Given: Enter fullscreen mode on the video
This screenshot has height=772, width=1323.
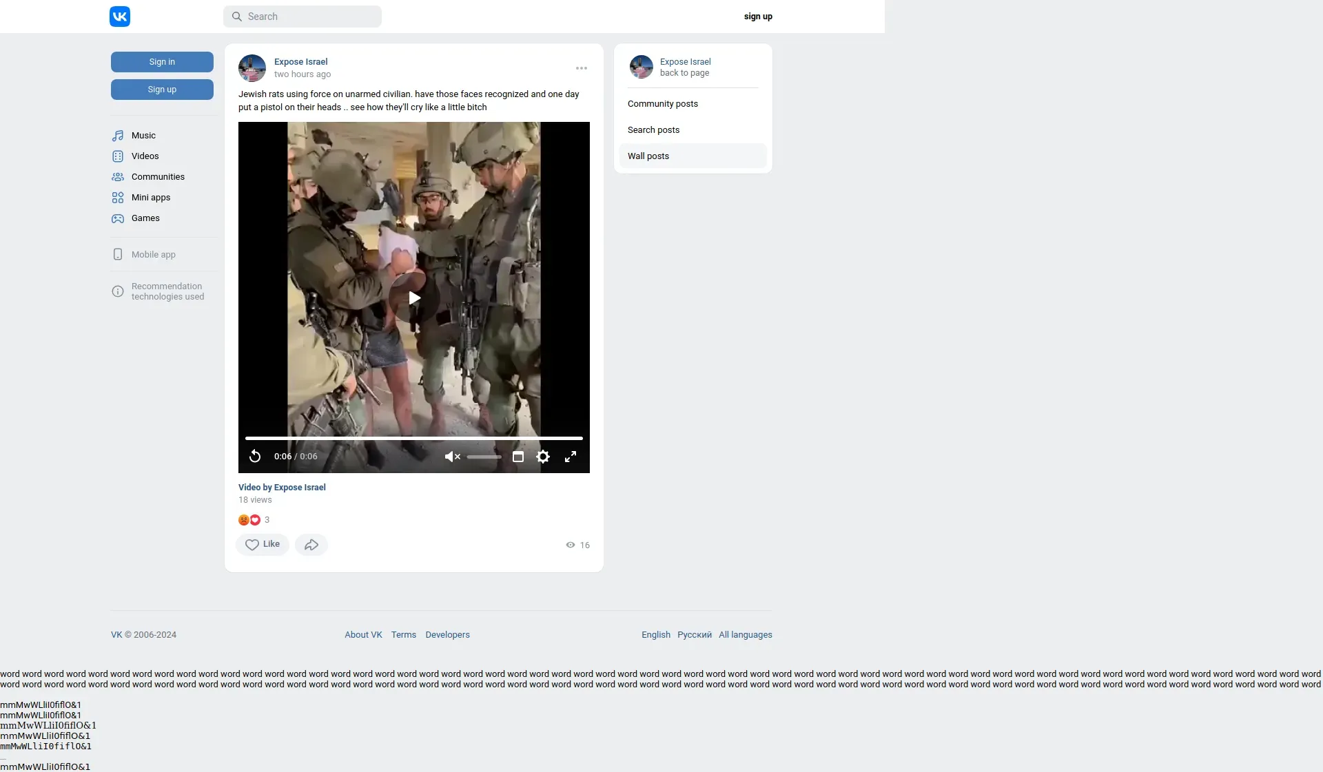Looking at the screenshot, I should (571, 457).
